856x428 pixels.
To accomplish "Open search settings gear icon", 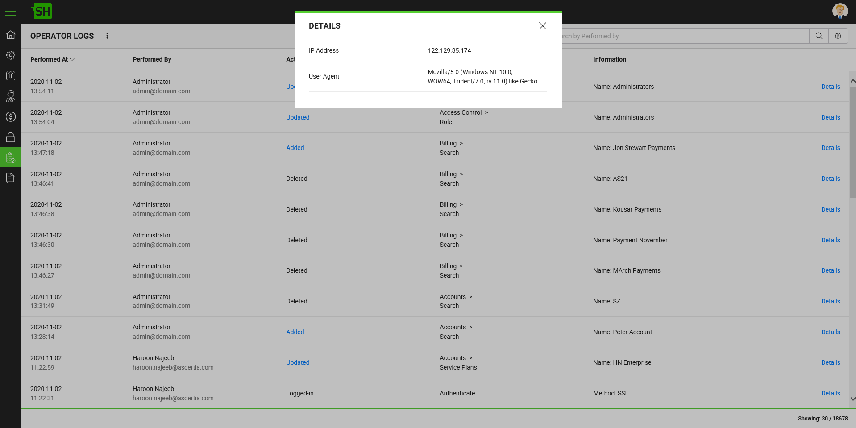I will [838, 36].
